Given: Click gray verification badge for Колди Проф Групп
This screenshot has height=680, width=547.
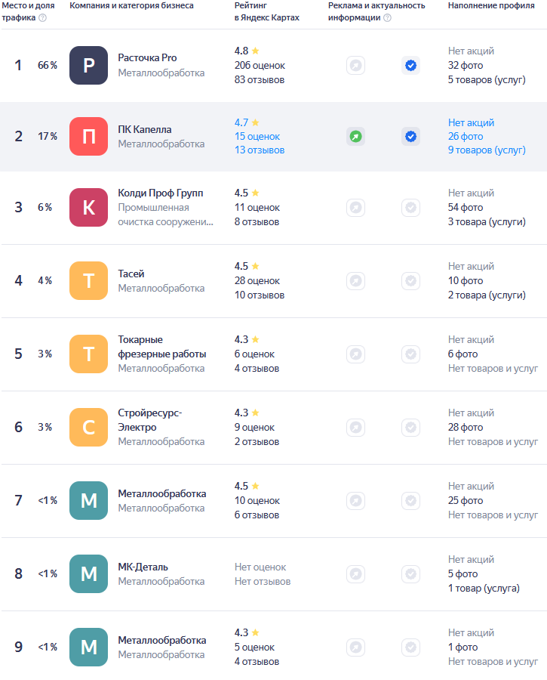Looking at the screenshot, I should pyautogui.click(x=410, y=208).
